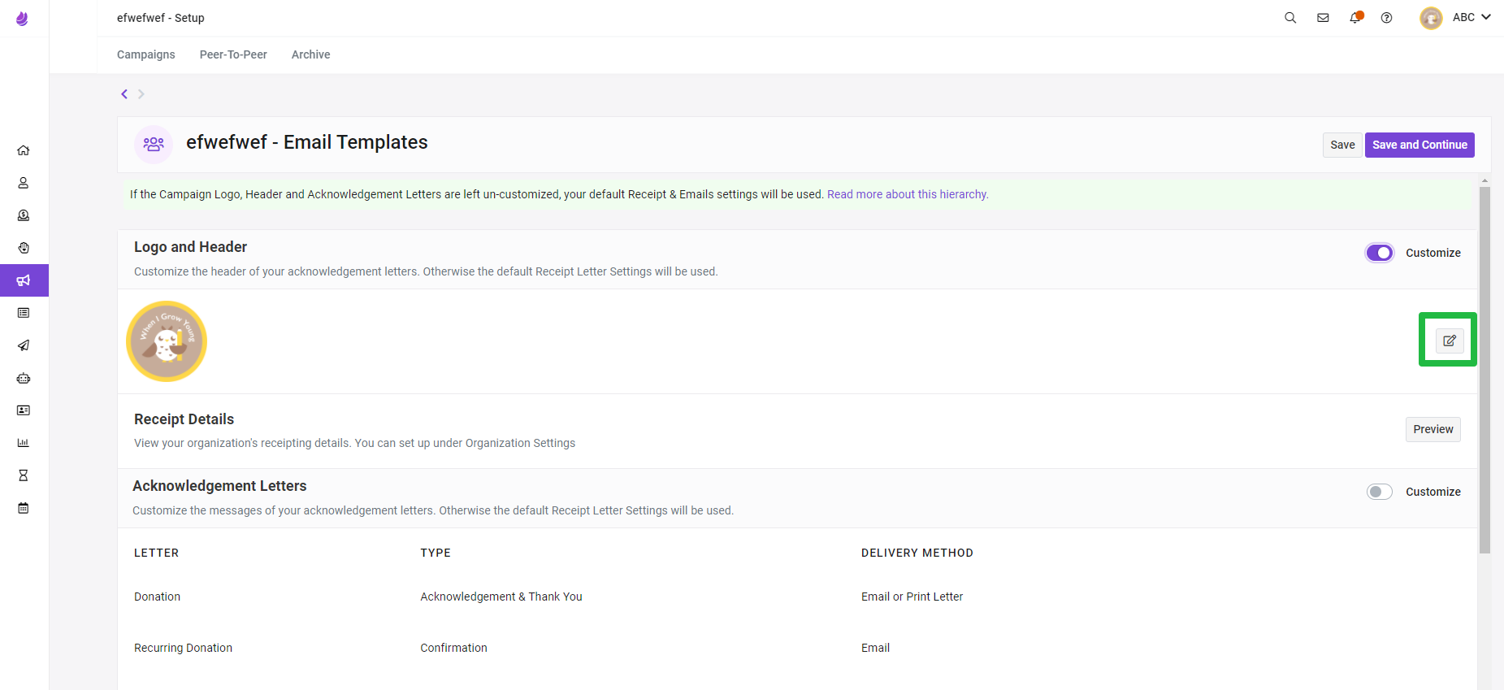1504x690 pixels.
Task: Open the bar chart reports sidebar icon
Action: [x=24, y=443]
